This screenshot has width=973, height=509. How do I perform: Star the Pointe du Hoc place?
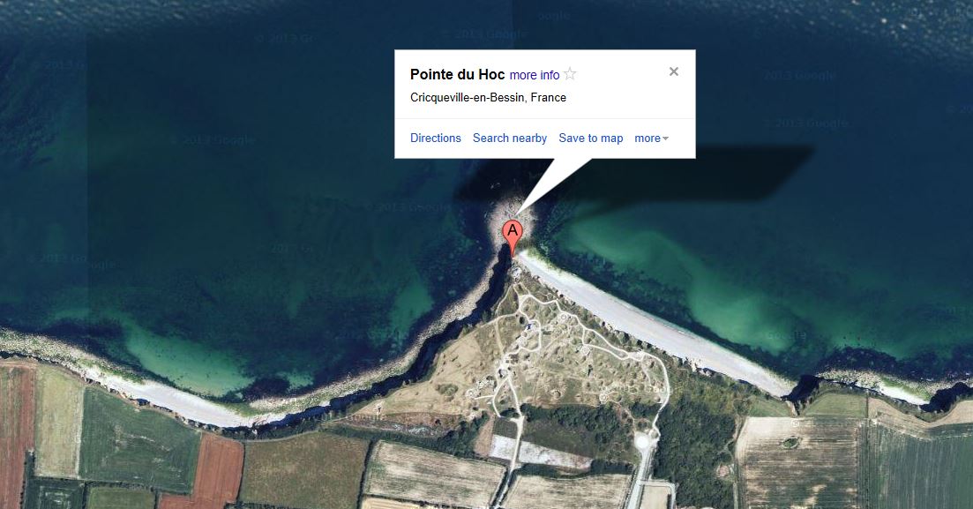pyautogui.click(x=570, y=74)
